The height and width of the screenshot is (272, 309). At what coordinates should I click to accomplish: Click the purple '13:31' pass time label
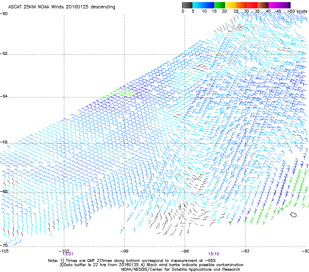pyautogui.click(x=68, y=254)
